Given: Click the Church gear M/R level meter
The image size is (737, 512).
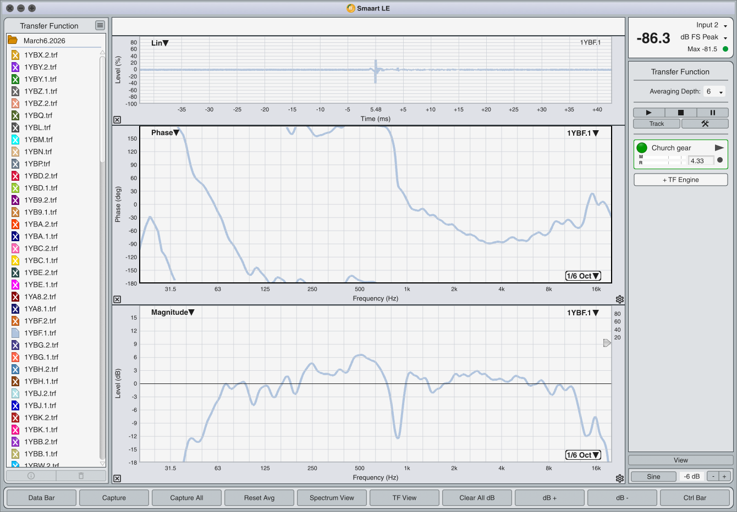Looking at the screenshot, I should pyautogui.click(x=662, y=160).
